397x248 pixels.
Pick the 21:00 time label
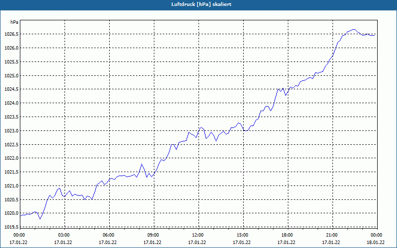tap(331, 235)
